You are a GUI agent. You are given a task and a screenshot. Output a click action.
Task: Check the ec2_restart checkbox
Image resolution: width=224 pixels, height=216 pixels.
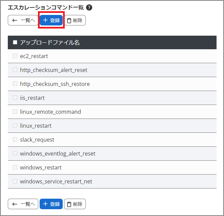(15, 56)
